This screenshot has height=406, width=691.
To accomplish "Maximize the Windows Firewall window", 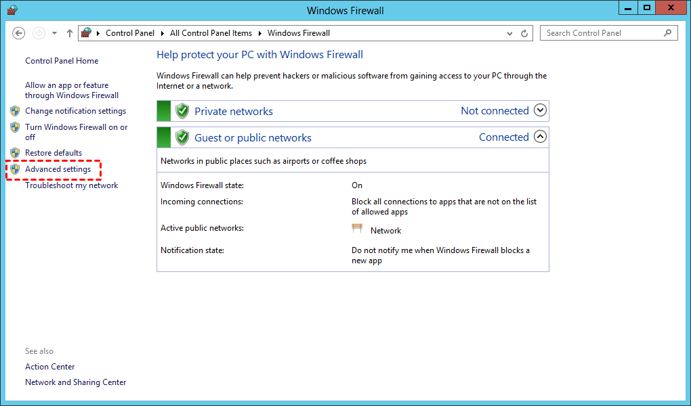I will 646,8.
